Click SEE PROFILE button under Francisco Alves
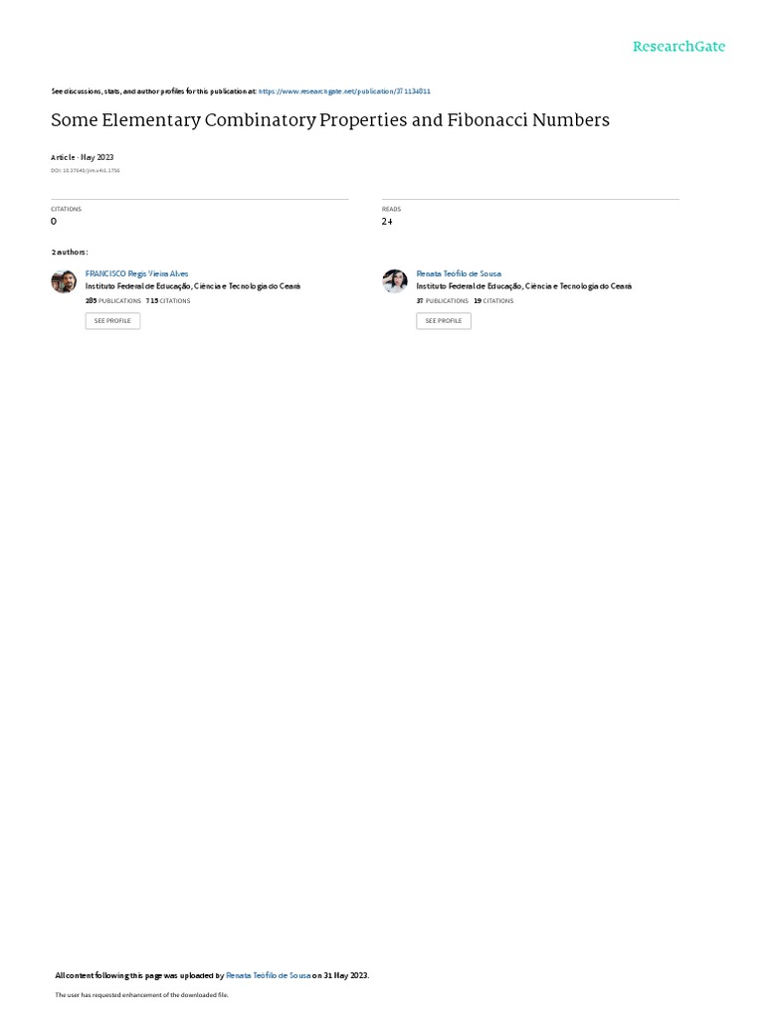Screen dimensions: 764x1018 [x=112, y=321]
